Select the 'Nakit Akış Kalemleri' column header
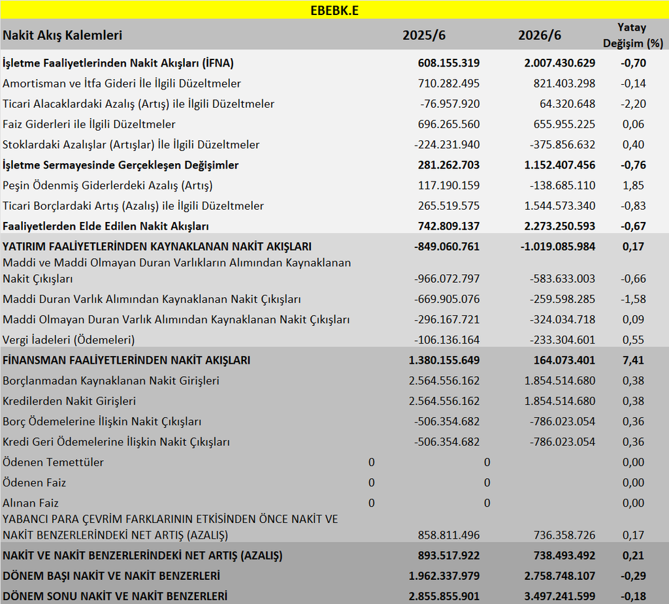This screenshot has width=669, height=604. coord(62,35)
